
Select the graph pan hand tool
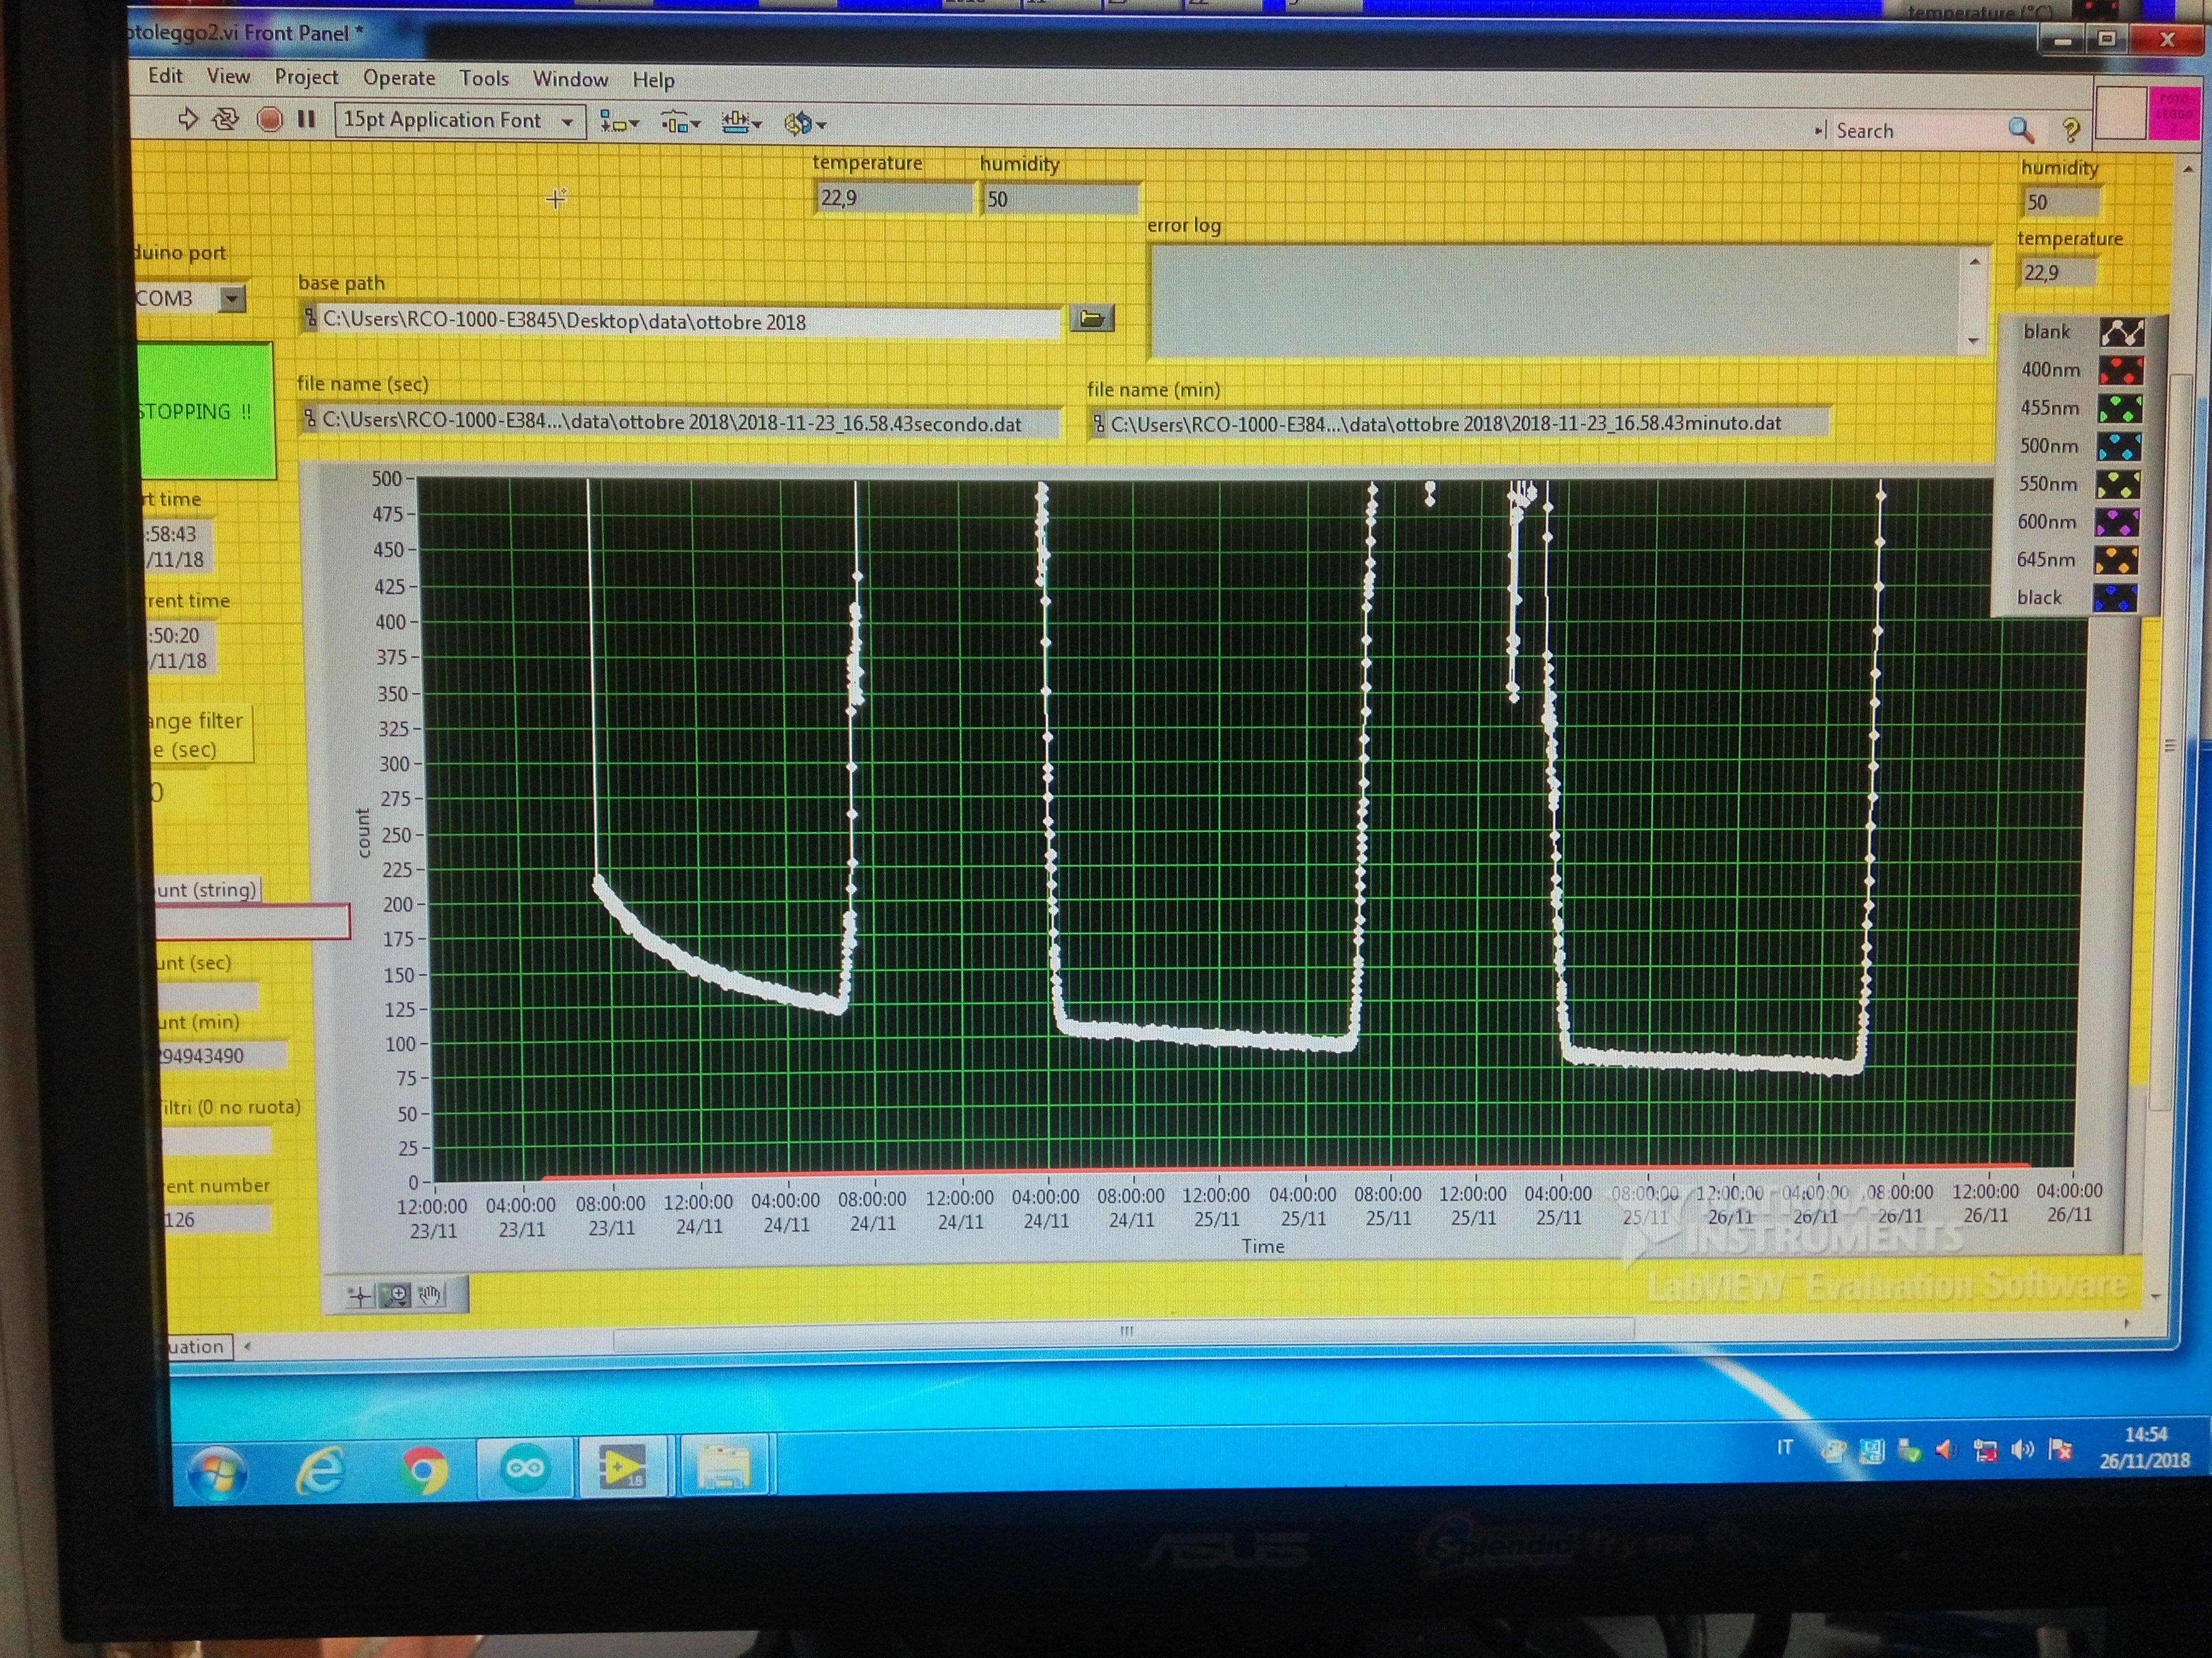tap(430, 1295)
